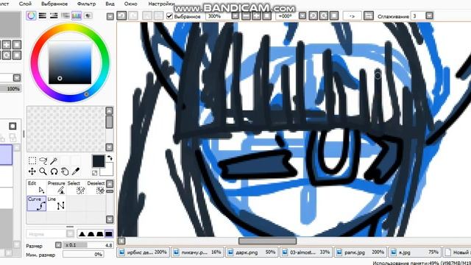Select the hand pan tool
Screen dimensions: 471x265
coord(65,172)
